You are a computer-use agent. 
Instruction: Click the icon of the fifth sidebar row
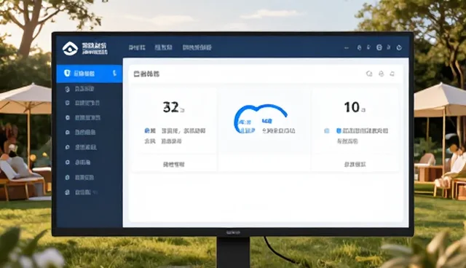pos(68,133)
